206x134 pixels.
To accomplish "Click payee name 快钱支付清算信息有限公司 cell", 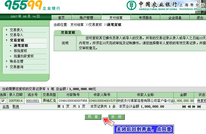I will [x=145, y=101].
